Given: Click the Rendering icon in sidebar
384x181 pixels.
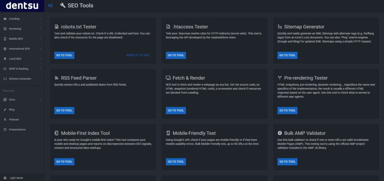Looking at the screenshot, I should 5,29.
